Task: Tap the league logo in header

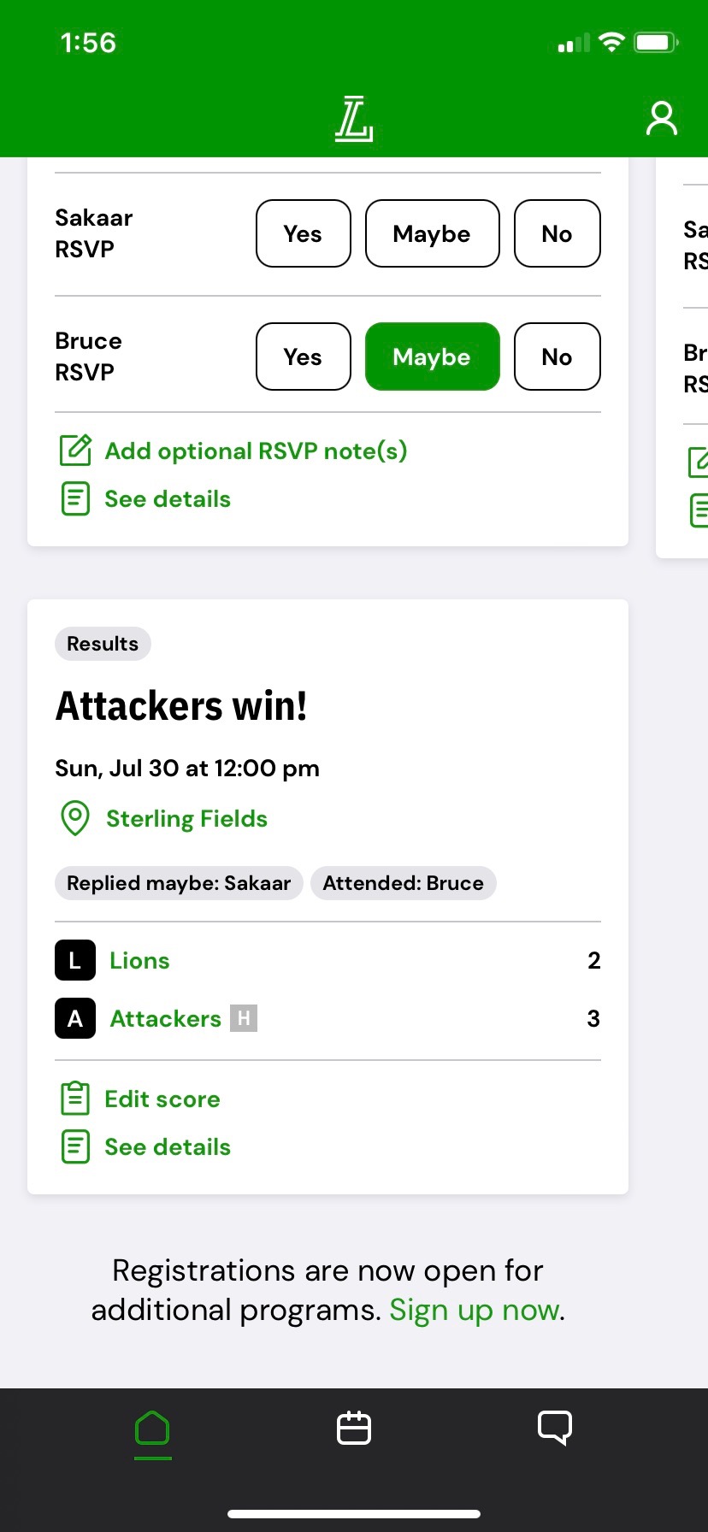Action: click(x=354, y=119)
